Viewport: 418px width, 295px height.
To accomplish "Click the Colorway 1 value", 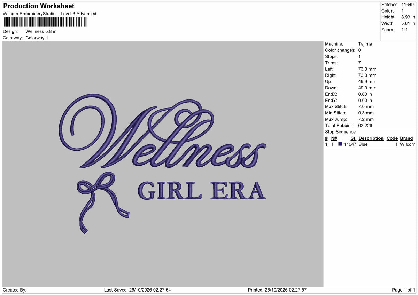I will click(37, 38).
